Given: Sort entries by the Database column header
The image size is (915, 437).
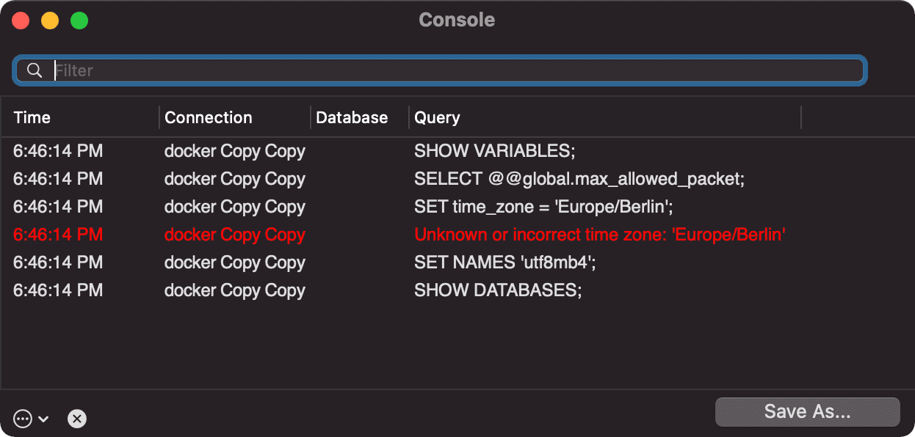Looking at the screenshot, I should click(x=351, y=117).
